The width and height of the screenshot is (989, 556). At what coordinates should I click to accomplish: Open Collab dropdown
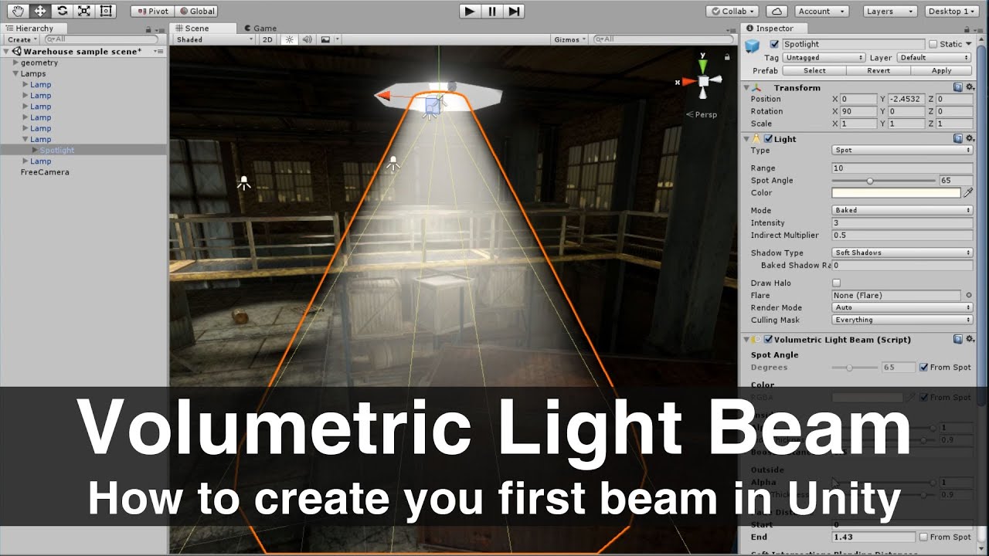coord(734,11)
